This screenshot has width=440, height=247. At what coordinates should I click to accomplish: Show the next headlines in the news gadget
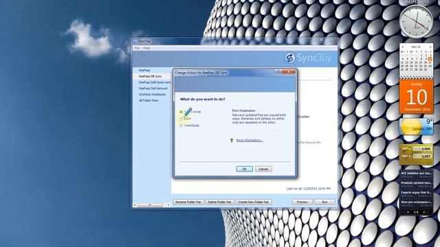point(423,212)
